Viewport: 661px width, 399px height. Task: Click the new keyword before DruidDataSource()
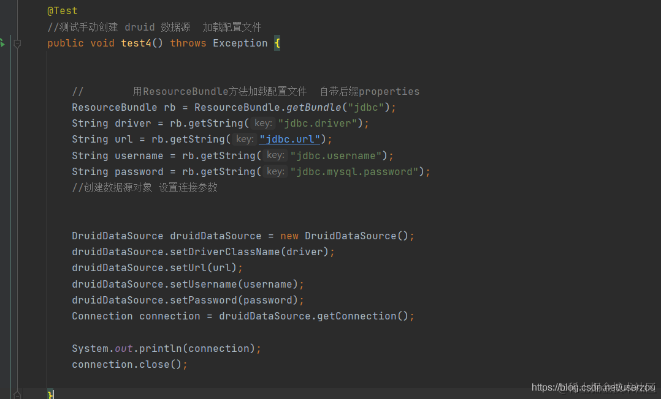[x=289, y=236]
